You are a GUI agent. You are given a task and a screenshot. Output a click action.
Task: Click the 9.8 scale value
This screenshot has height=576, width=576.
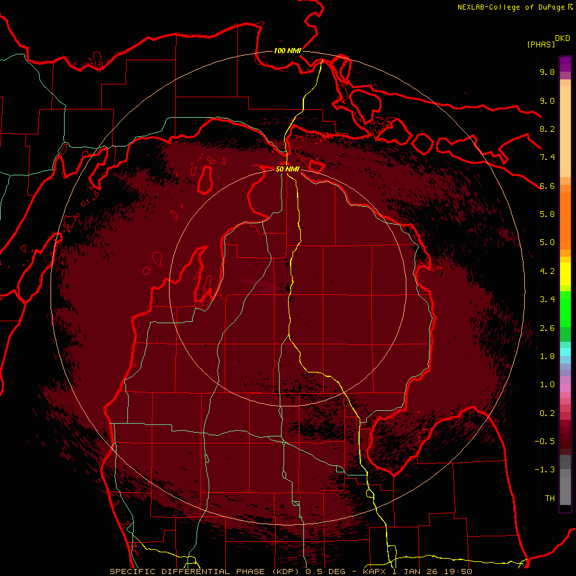pos(547,72)
